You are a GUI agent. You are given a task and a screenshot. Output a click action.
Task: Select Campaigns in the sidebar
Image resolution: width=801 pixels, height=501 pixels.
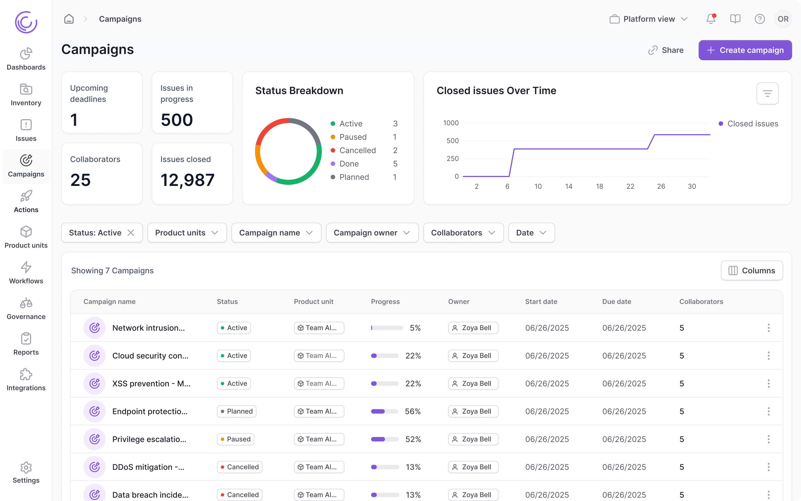click(x=26, y=166)
